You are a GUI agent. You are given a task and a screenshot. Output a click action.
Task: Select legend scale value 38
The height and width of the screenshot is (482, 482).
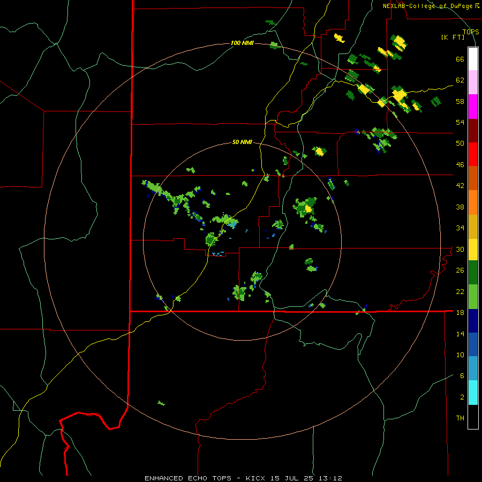(460, 207)
